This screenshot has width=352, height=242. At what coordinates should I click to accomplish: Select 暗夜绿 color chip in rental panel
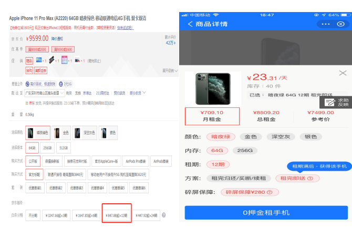[x=221, y=137]
